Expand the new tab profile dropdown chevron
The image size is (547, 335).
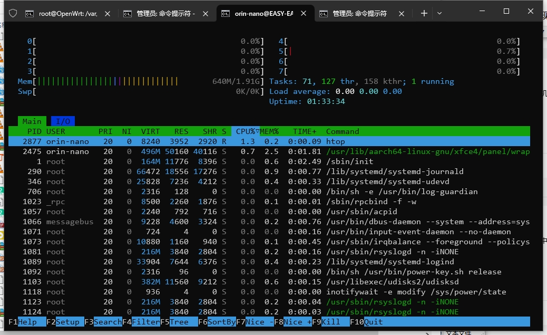(x=439, y=13)
